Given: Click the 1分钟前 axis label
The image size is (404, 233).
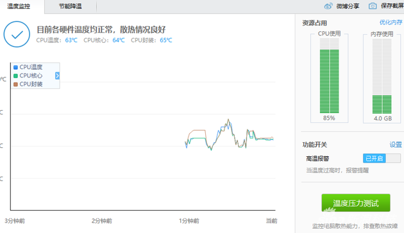Looking at the screenshot, I should 189,221.
